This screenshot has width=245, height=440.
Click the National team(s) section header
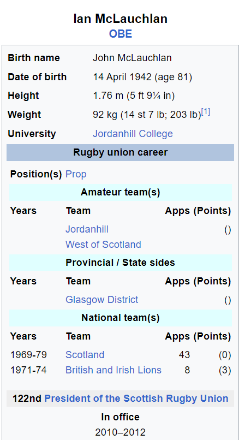pos(121,318)
